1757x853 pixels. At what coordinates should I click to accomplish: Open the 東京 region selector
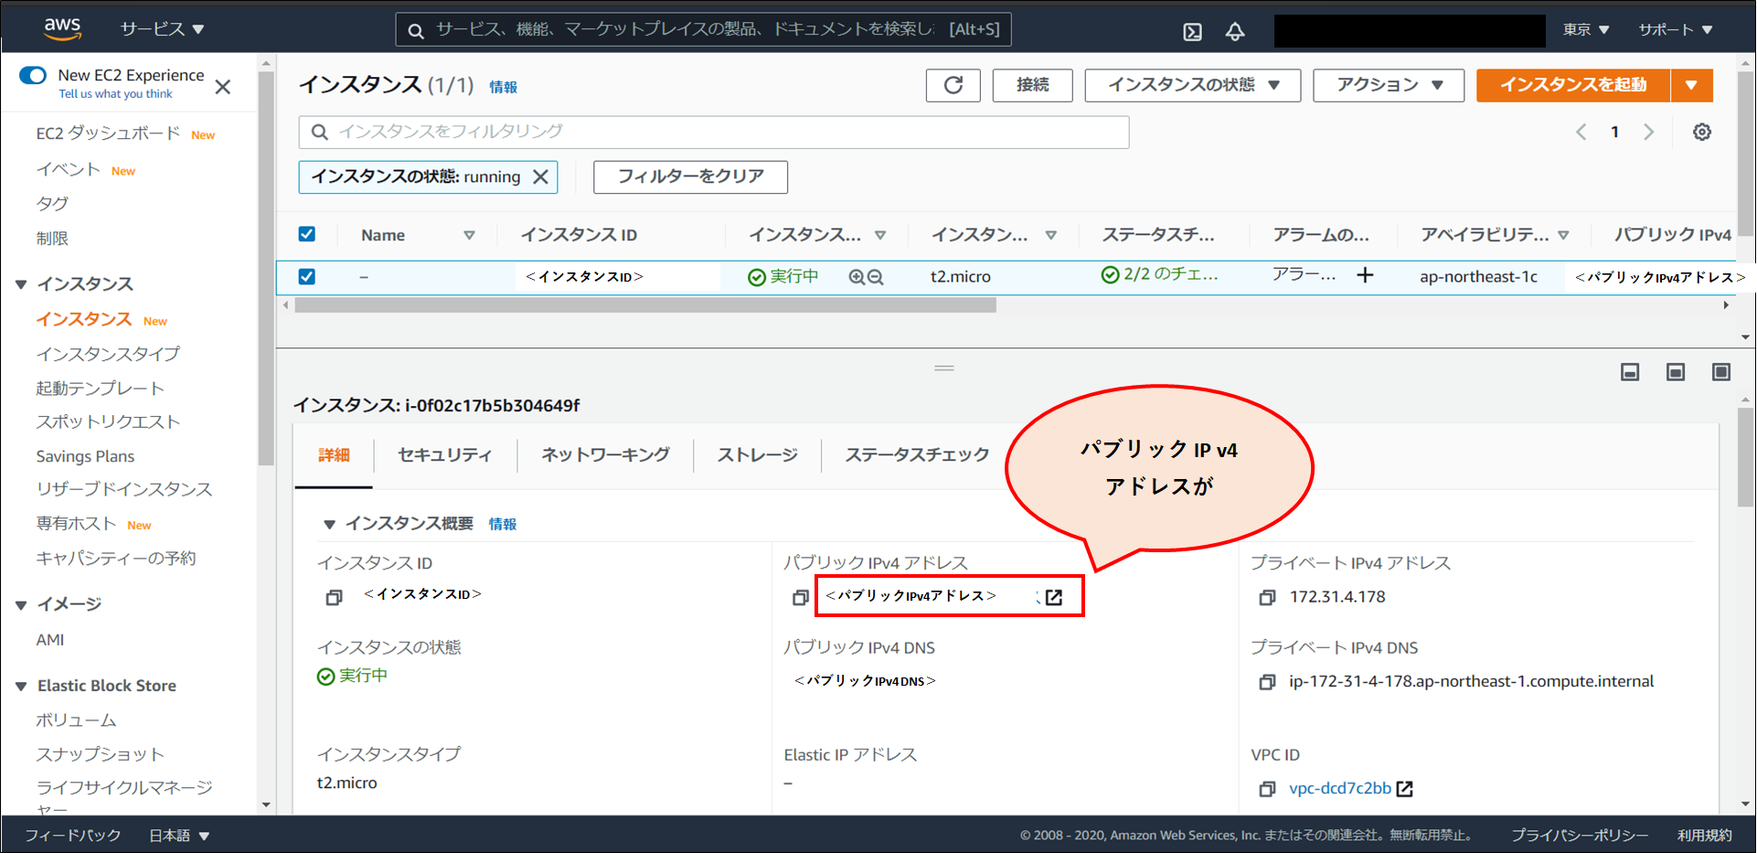click(1586, 29)
